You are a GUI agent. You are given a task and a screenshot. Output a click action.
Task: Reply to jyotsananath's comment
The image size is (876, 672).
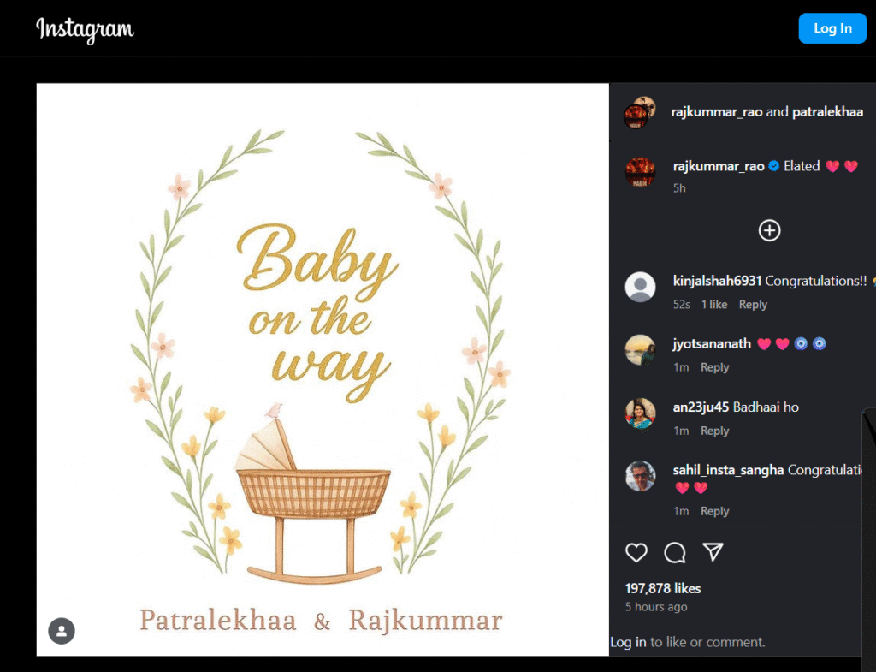[x=715, y=367]
